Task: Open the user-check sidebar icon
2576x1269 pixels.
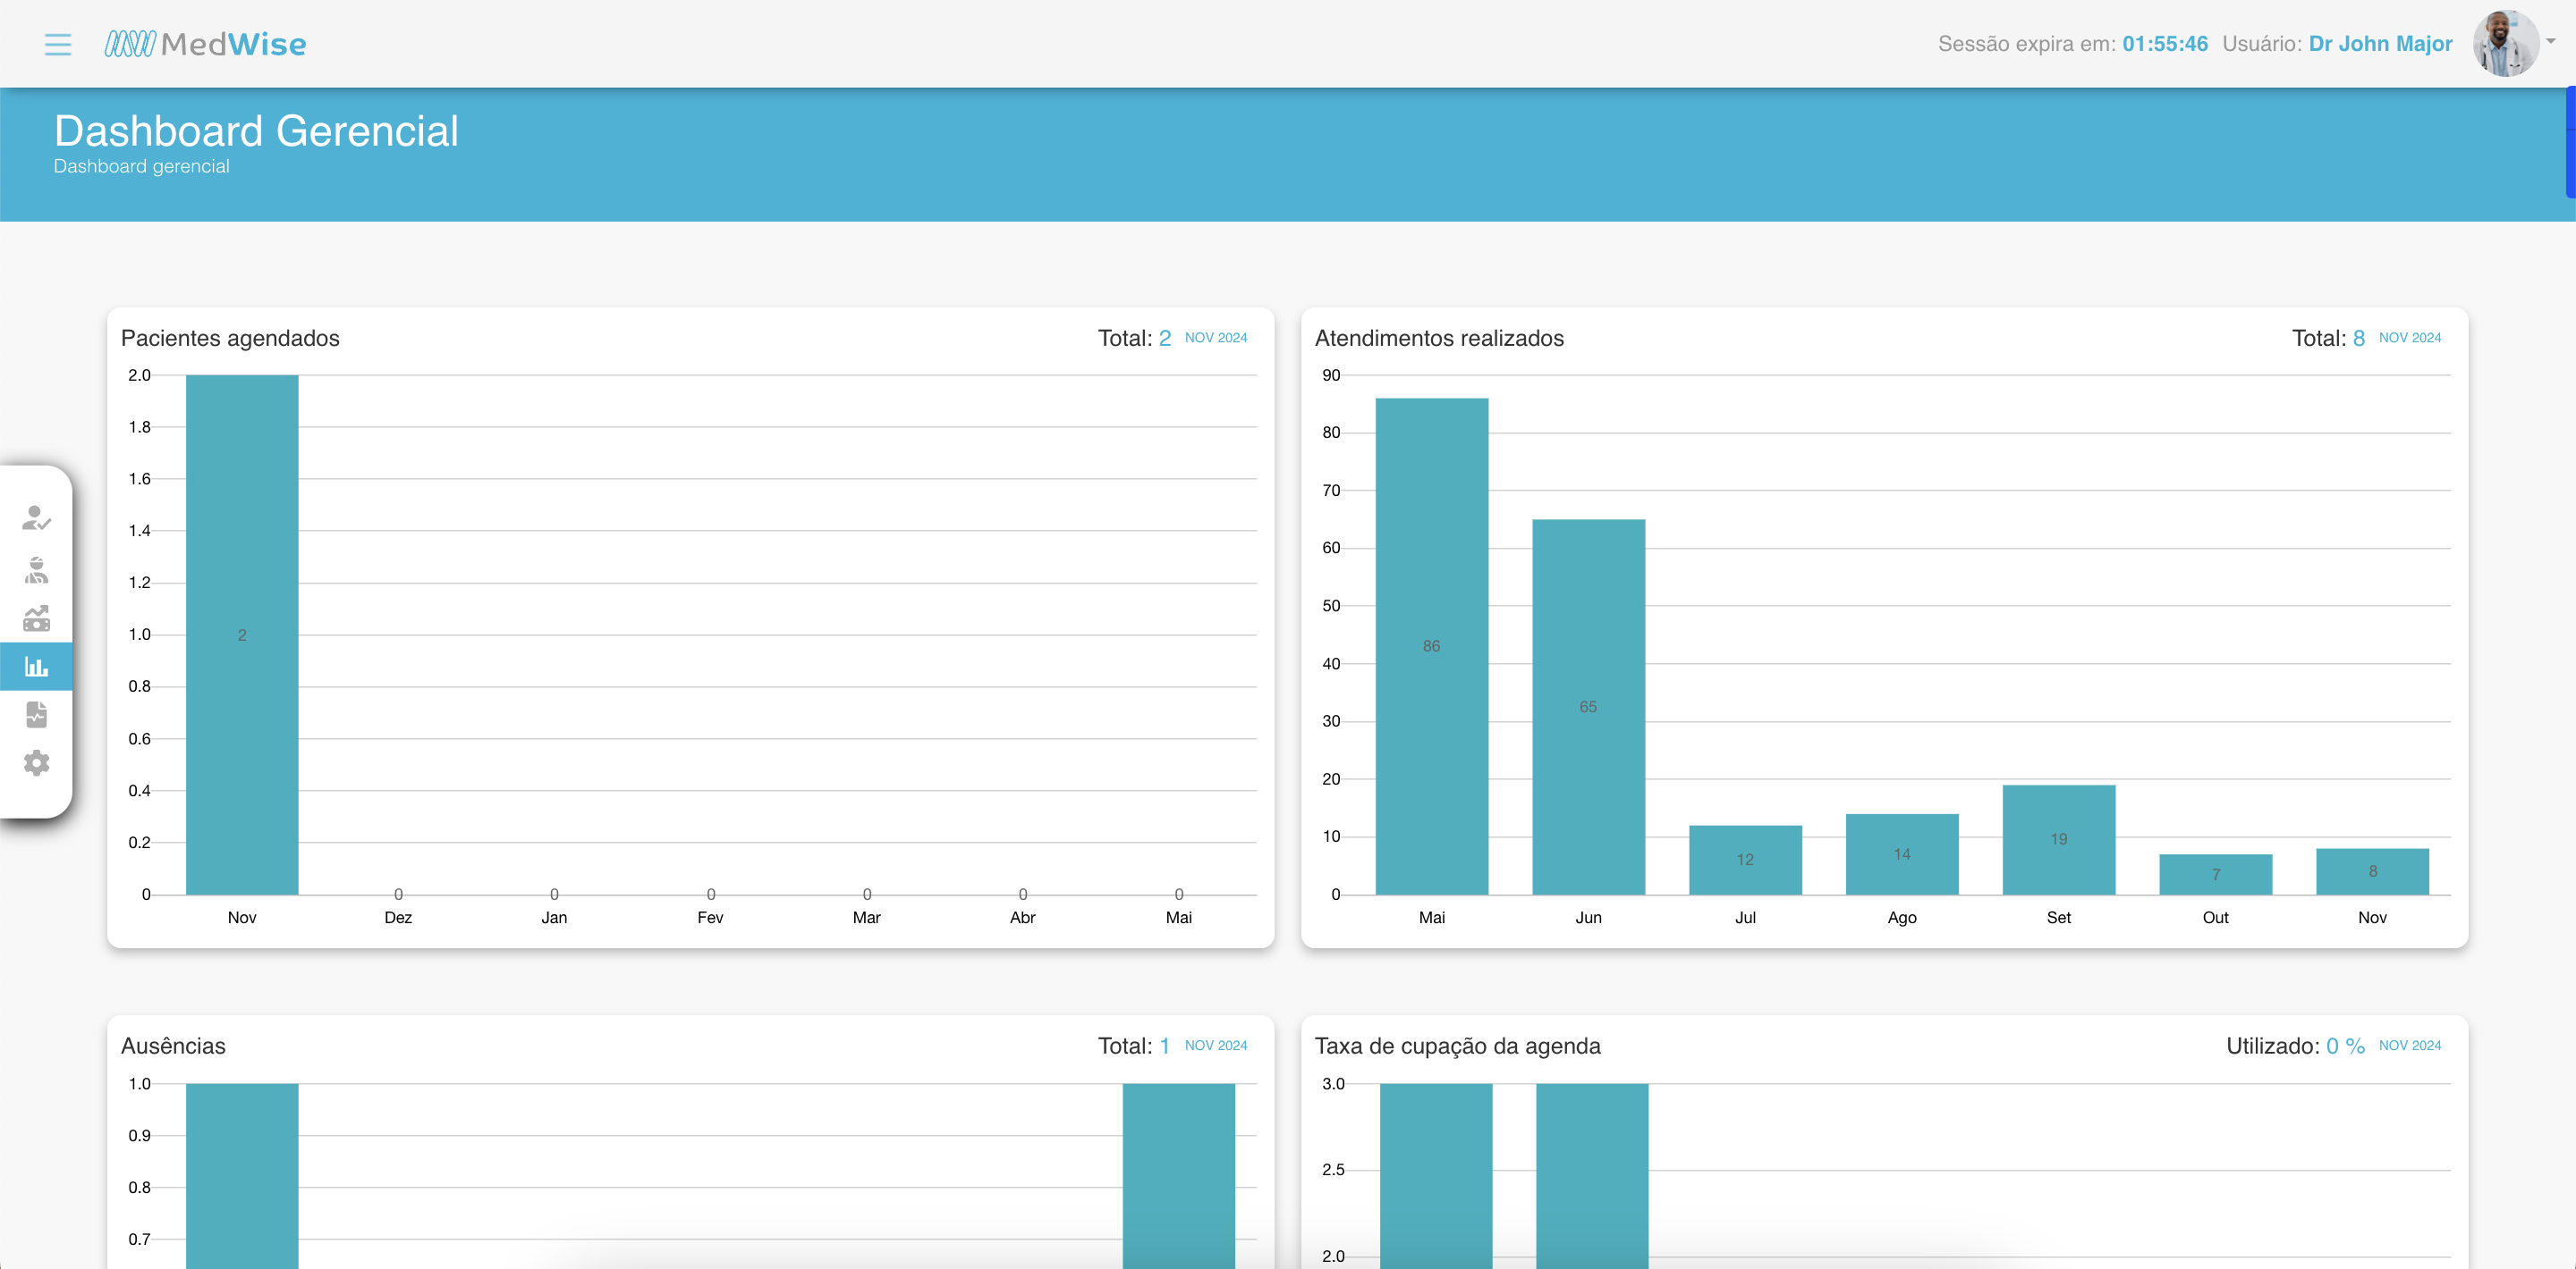Action: click(36, 517)
